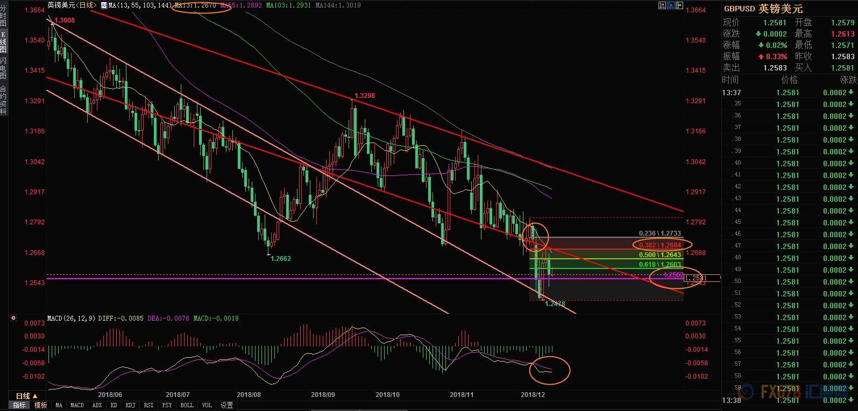
Task: Click the 开盘 value 1.2579
Action: pyautogui.click(x=842, y=23)
